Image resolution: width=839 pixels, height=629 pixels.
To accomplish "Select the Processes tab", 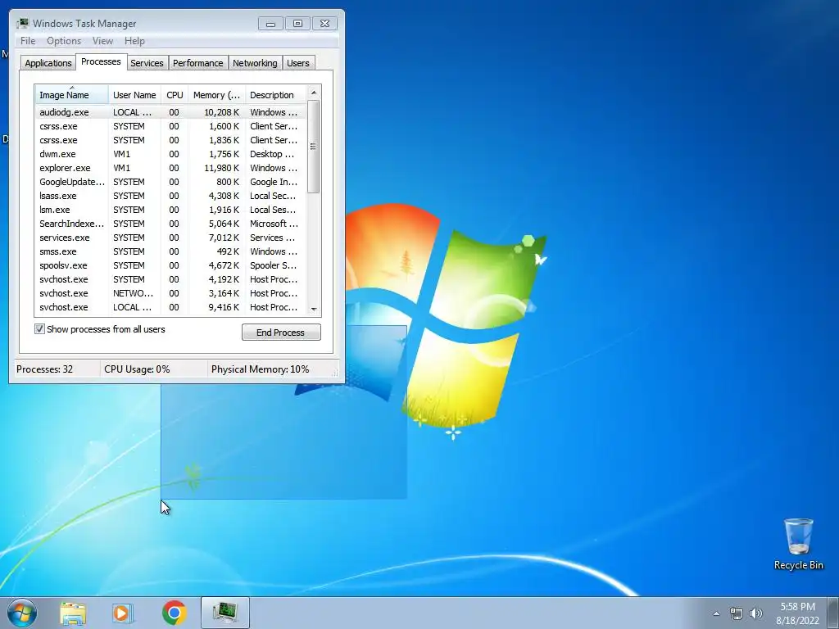I will coord(101,61).
